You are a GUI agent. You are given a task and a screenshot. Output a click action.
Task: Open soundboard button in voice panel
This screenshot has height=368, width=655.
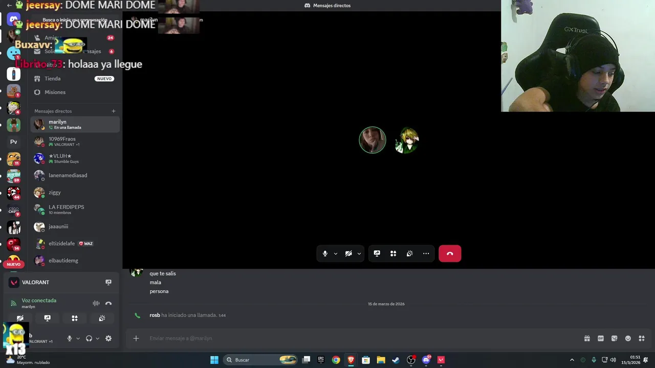102,318
